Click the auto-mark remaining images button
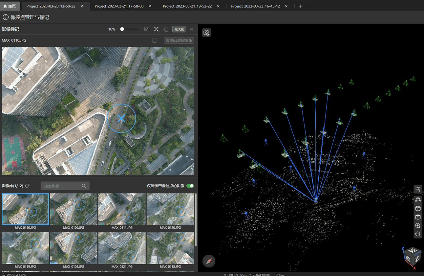Viewport: 424px width, 276px height. pos(179,40)
